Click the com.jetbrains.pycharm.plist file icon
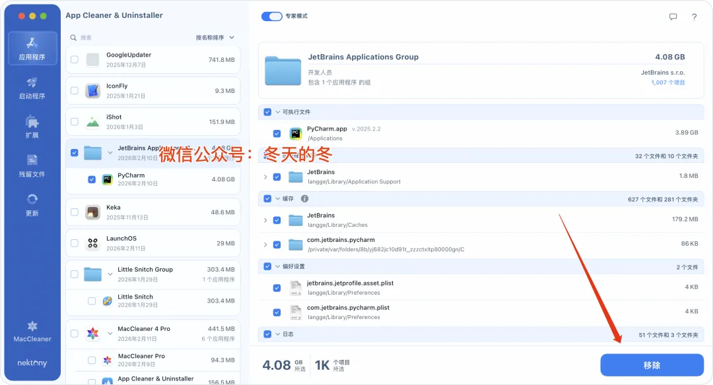Image resolution: width=713 pixels, height=385 pixels. (x=296, y=312)
